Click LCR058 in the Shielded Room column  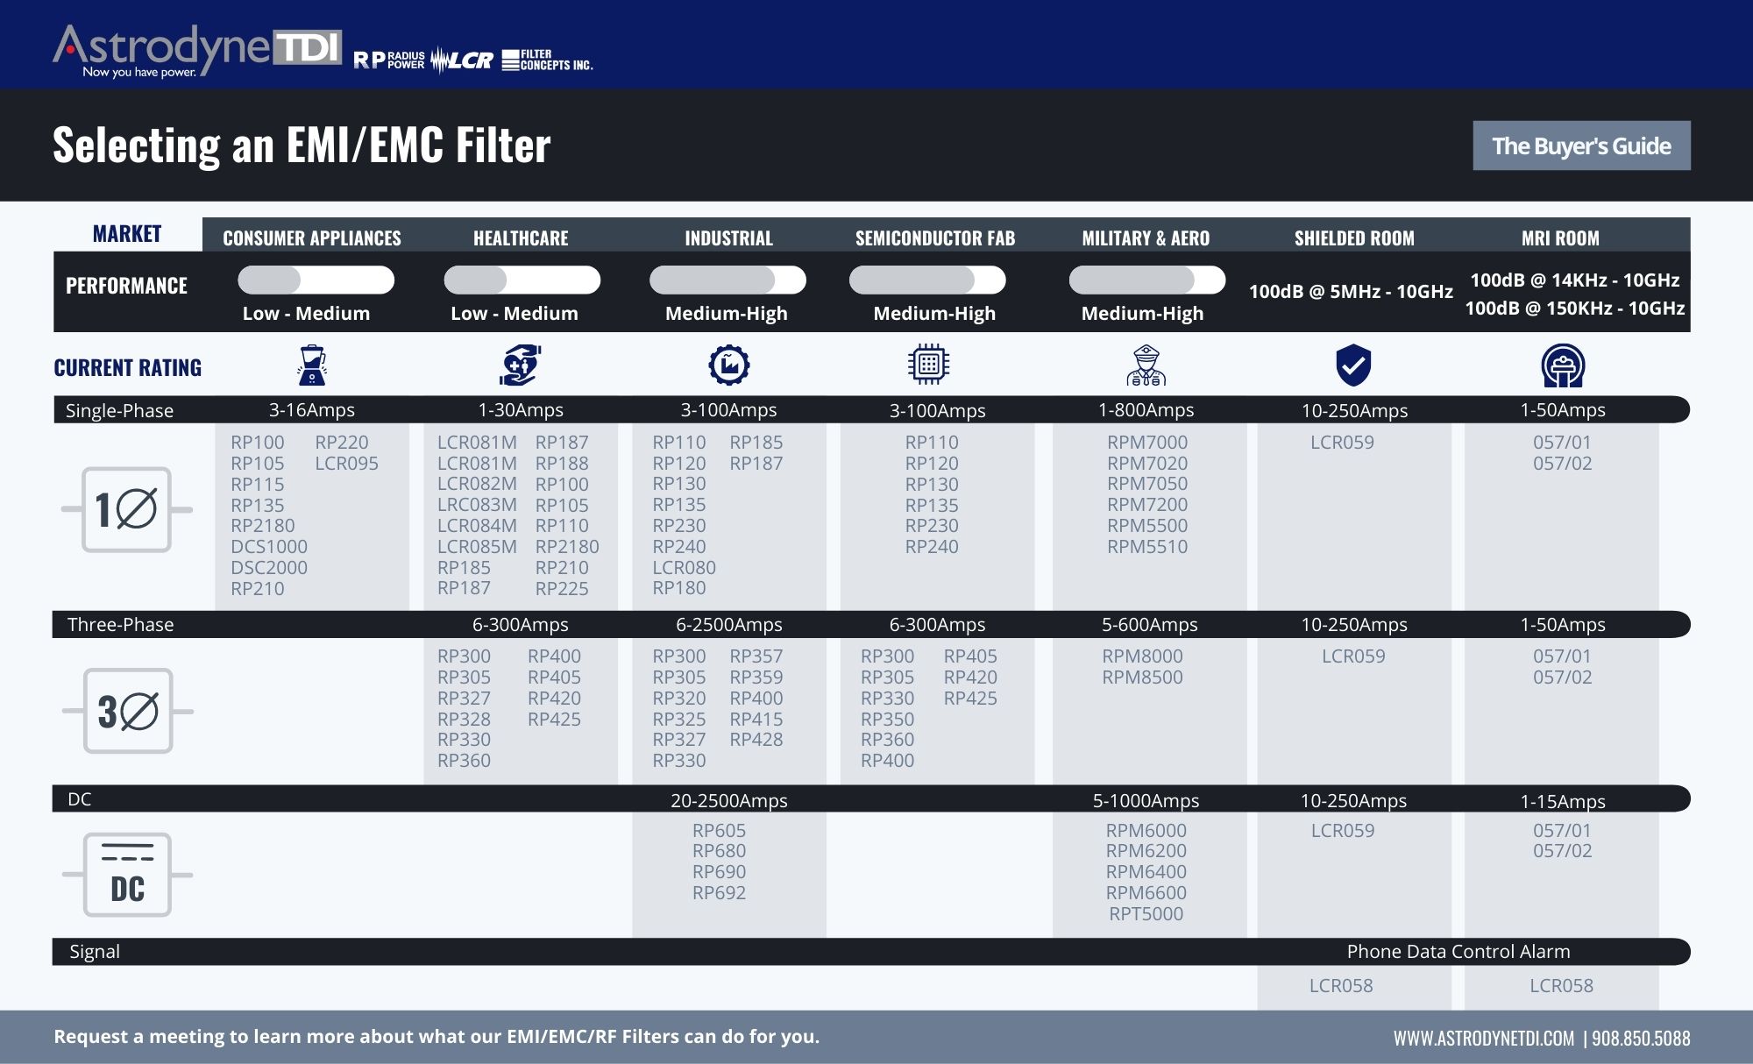pos(1341,985)
